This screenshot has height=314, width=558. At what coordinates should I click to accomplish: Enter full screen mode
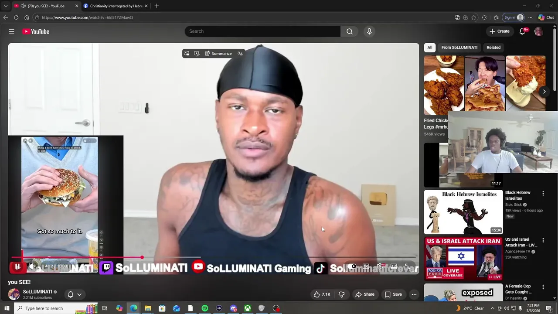(x=408, y=266)
